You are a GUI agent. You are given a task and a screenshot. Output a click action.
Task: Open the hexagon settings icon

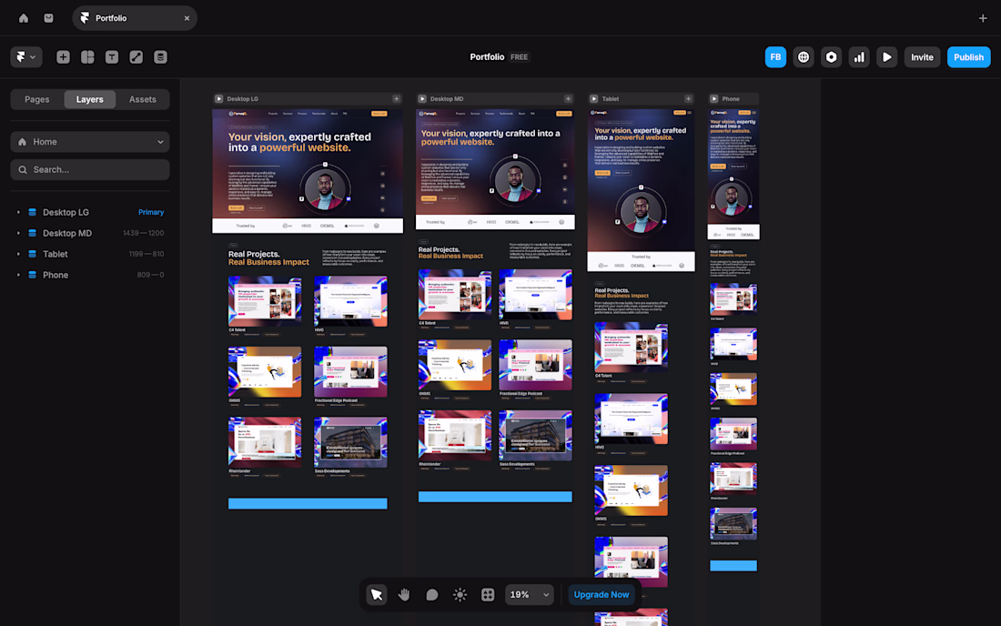[x=831, y=56]
